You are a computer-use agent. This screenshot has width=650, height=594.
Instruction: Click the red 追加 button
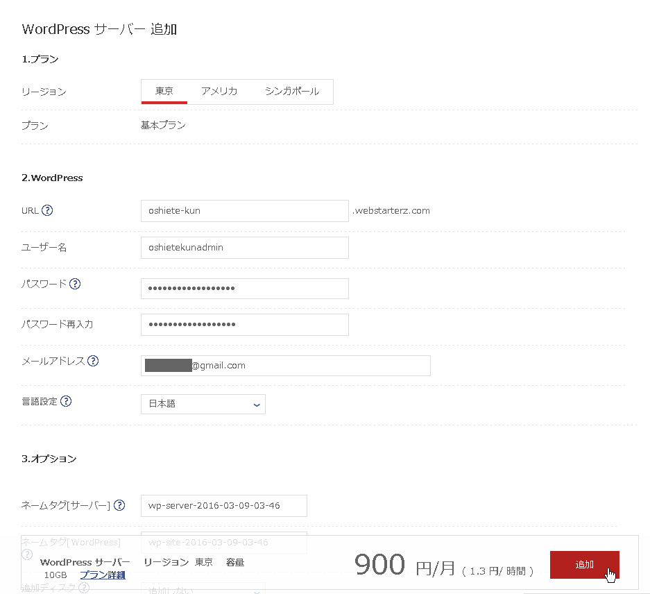(x=585, y=565)
